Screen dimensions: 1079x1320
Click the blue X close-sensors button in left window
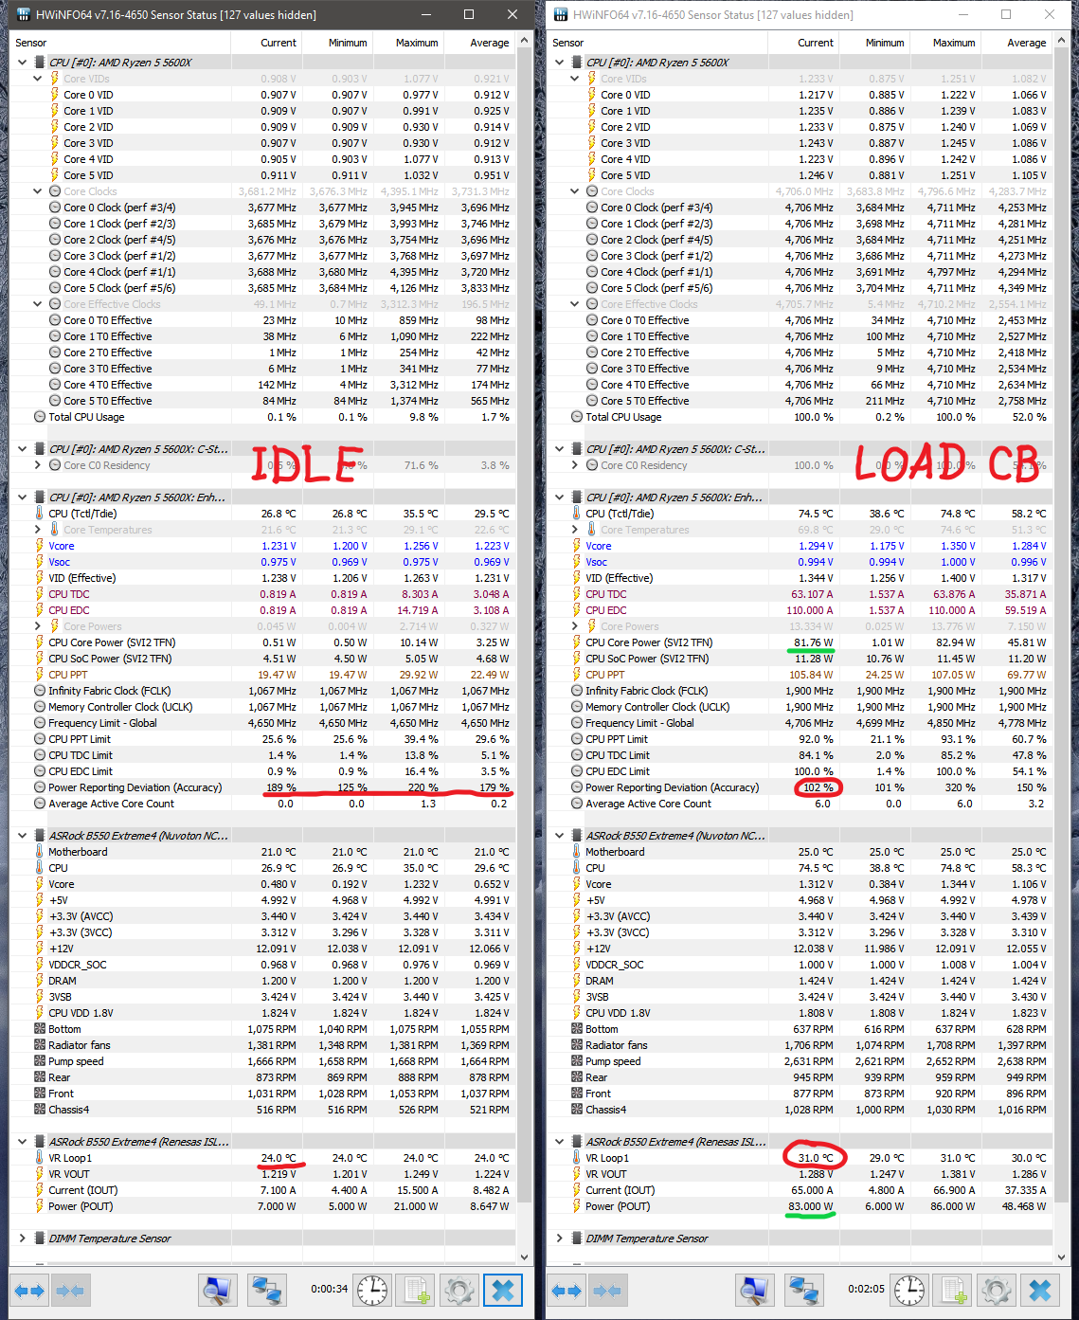pos(503,1290)
